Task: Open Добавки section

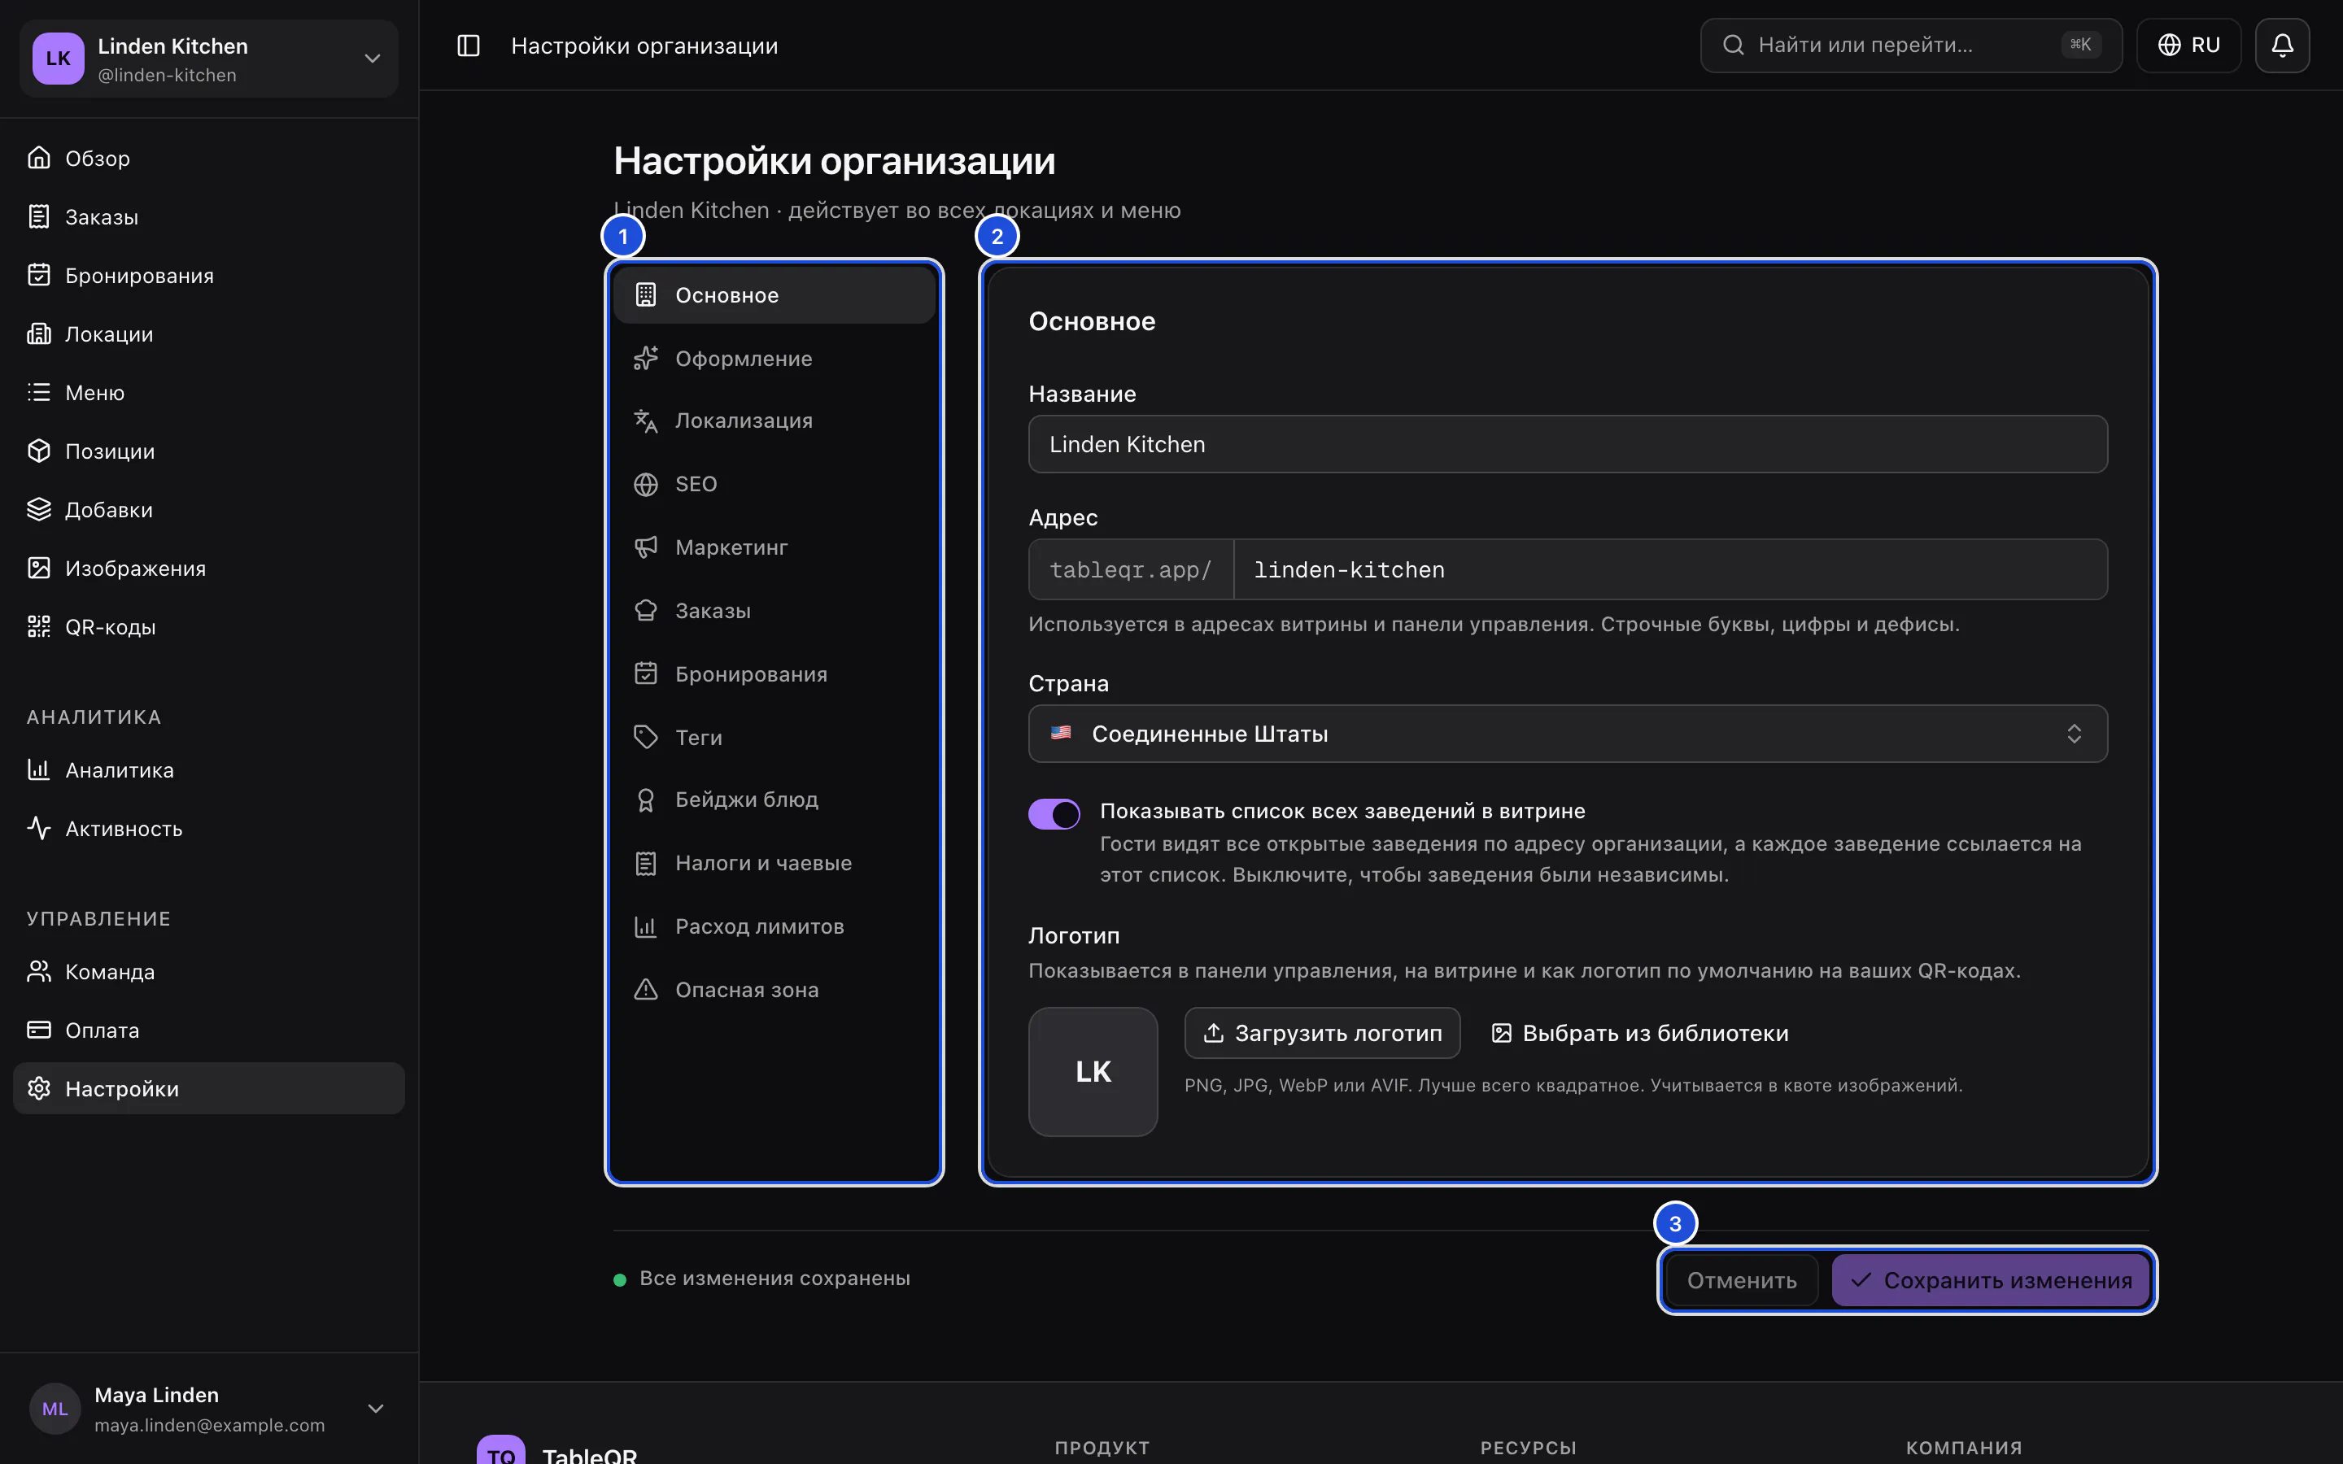Action: (x=209, y=509)
